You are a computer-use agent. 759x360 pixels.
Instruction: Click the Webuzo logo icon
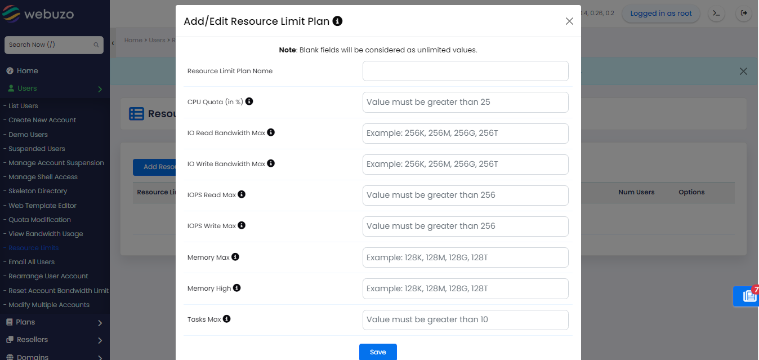click(12, 13)
